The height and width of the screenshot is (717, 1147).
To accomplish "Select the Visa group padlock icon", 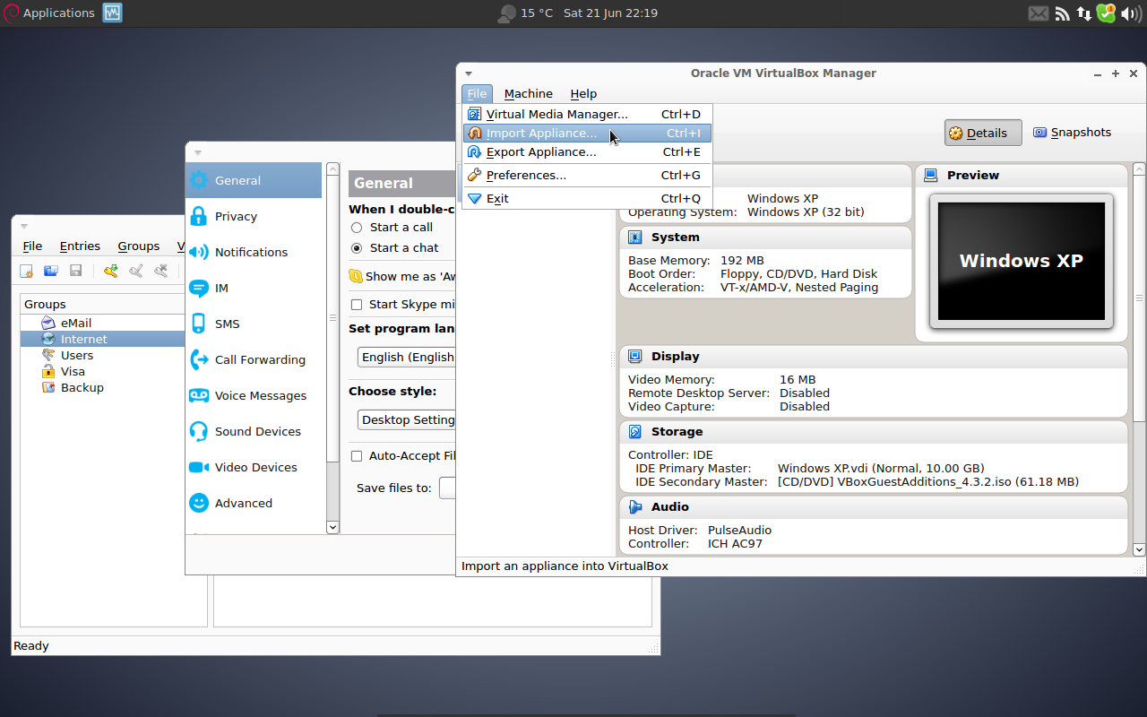I will click(x=48, y=371).
